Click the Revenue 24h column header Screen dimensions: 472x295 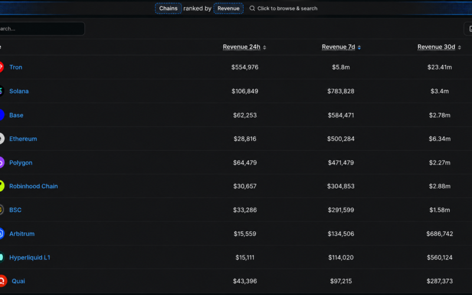click(x=241, y=47)
